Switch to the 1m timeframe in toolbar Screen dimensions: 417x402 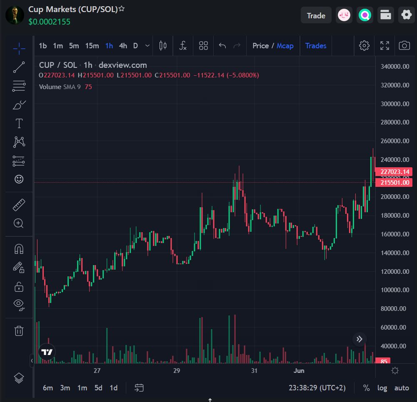pyautogui.click(x=58, y=46)
